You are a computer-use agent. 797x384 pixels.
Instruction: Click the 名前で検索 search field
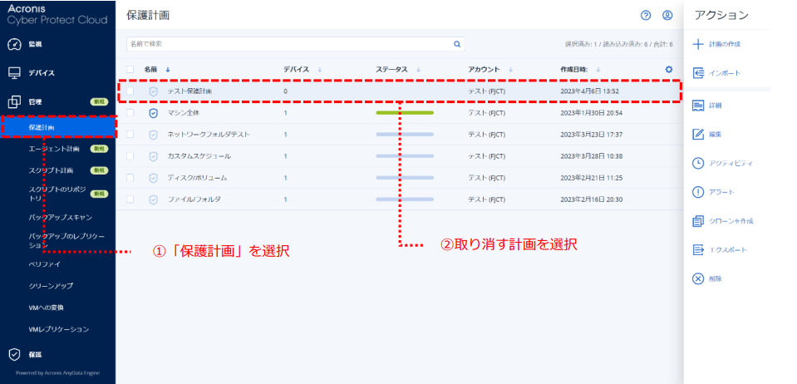point(287,44)
